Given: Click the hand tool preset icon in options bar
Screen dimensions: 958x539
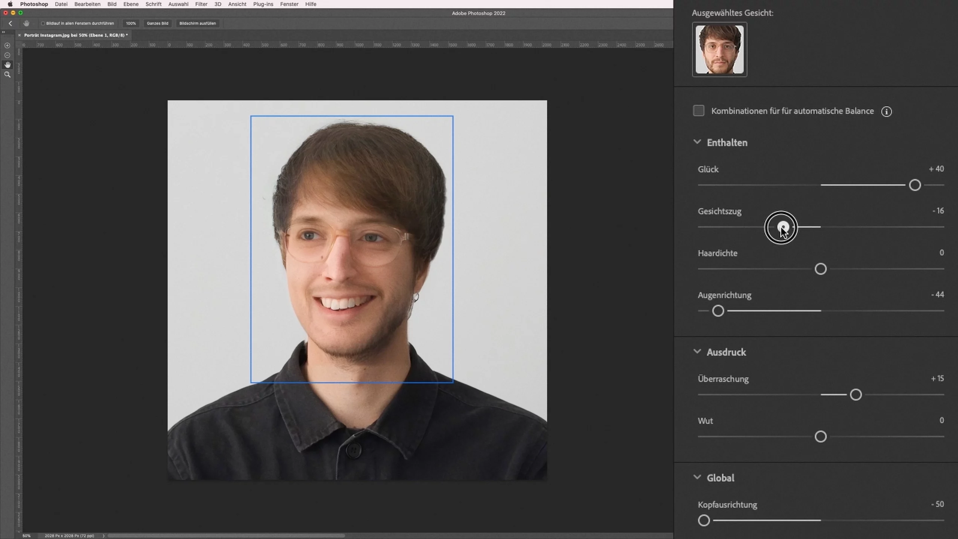Looking at the screenshot, I should pyautogui.click(x=26, y=23).
